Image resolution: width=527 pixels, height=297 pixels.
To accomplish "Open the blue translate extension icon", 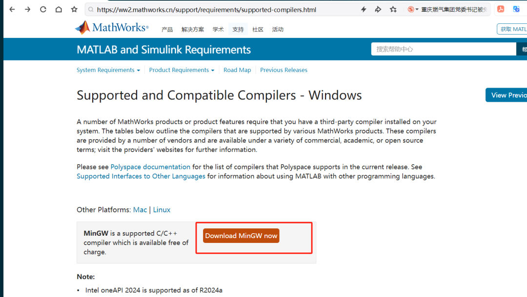I will tap(517, 9).
